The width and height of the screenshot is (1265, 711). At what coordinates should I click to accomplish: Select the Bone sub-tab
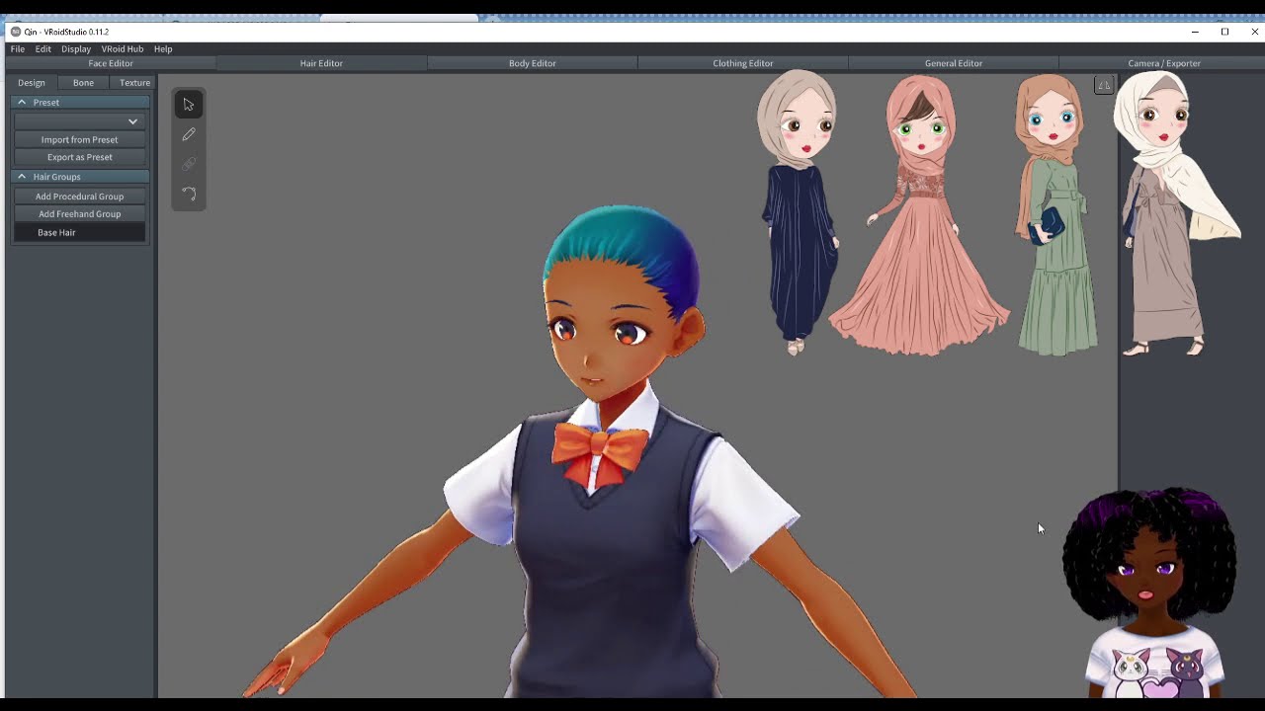coord(83,83)
